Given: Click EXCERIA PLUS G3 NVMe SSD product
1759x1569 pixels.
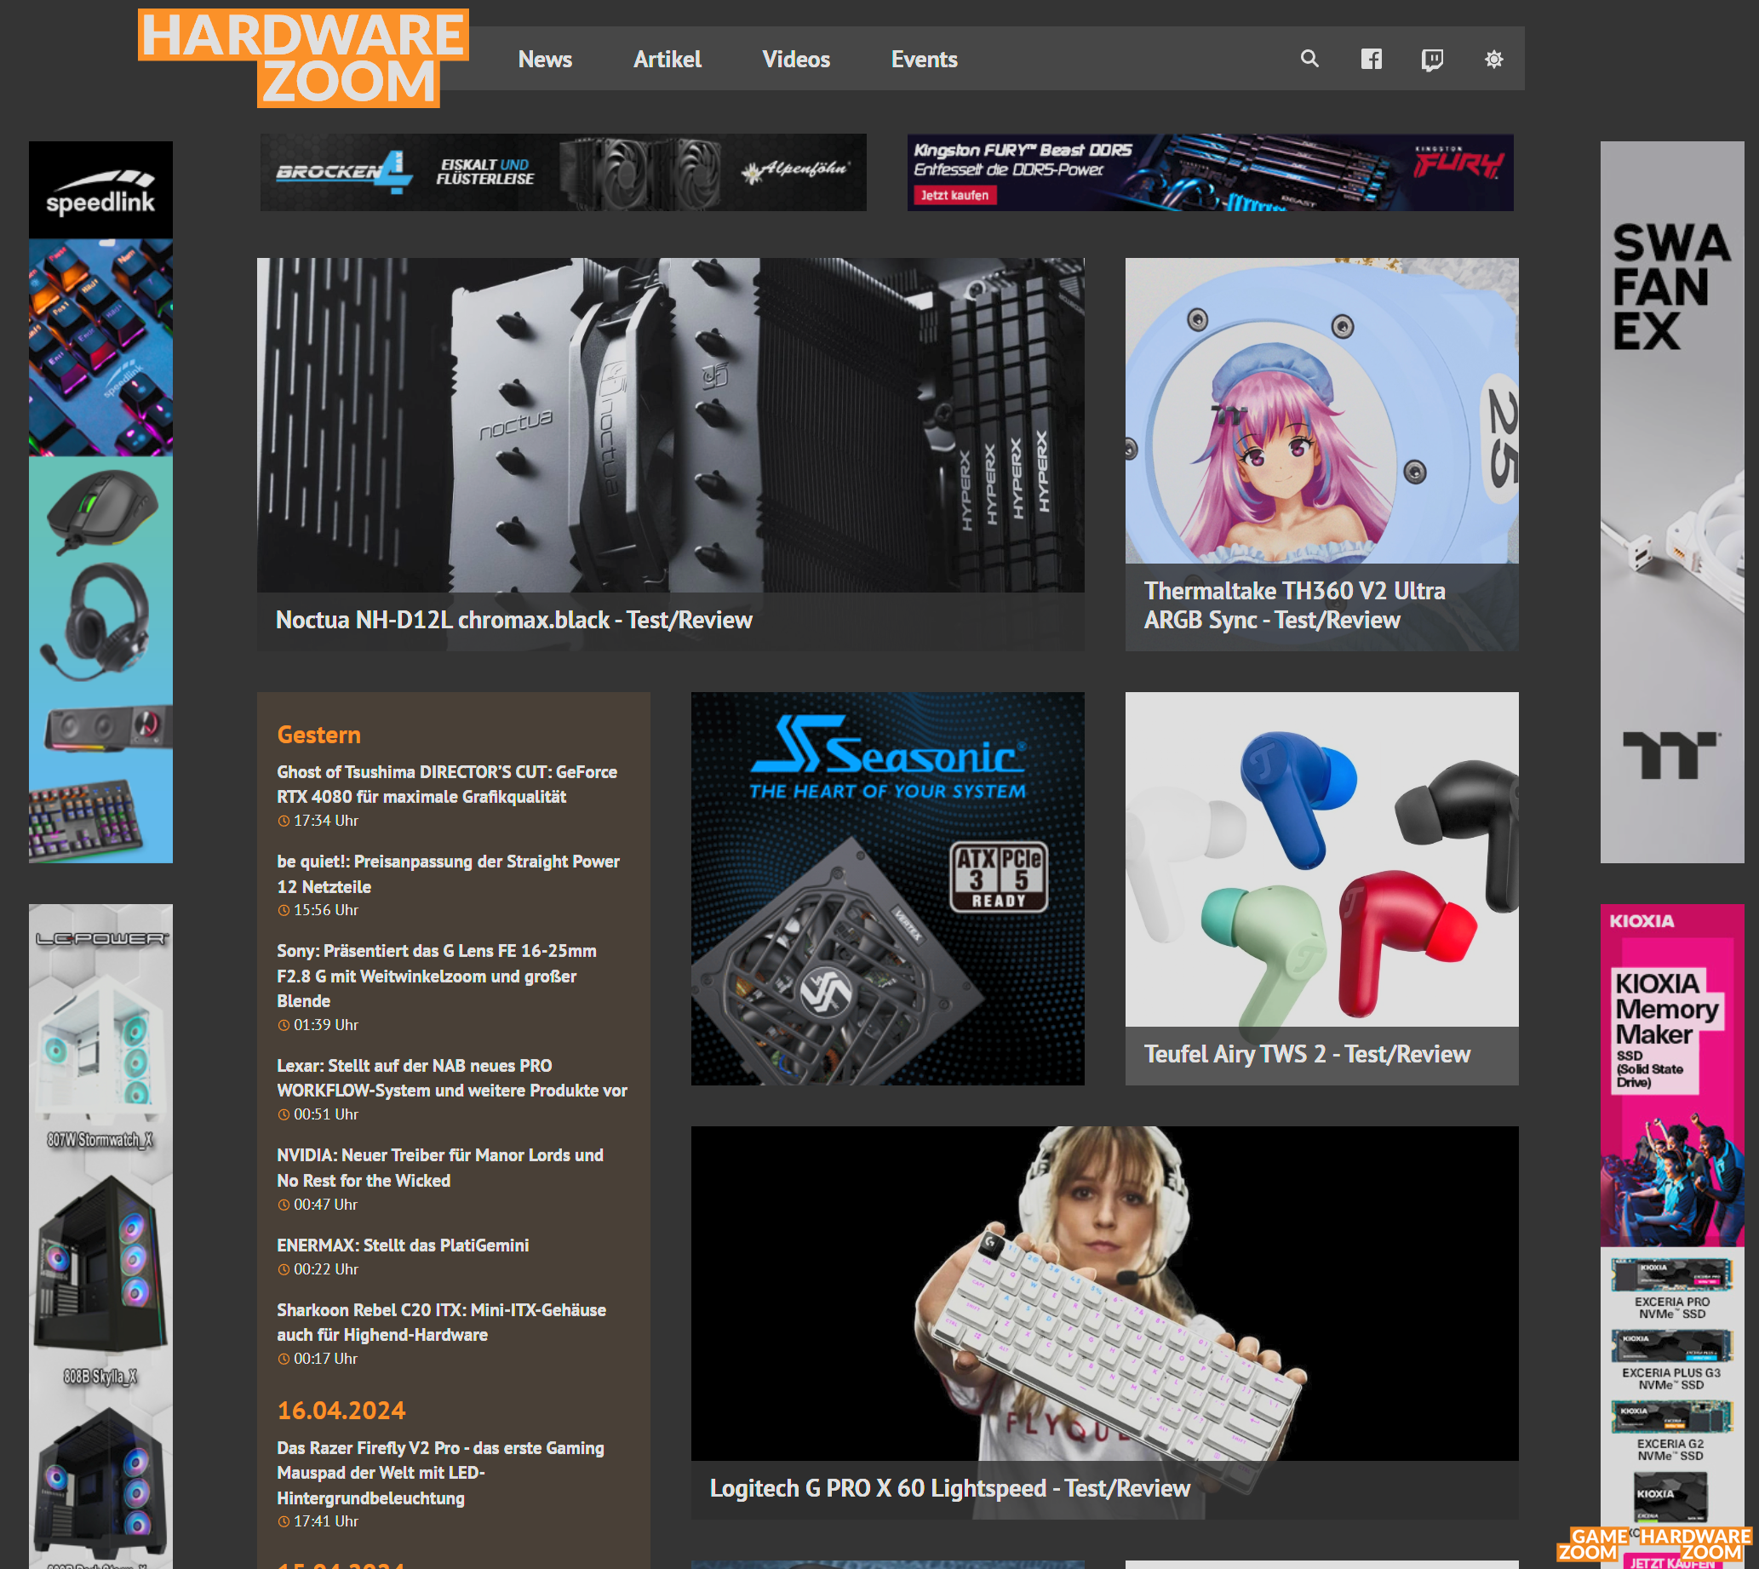Looking at the screenshot, I should tap(1671, 1360).
